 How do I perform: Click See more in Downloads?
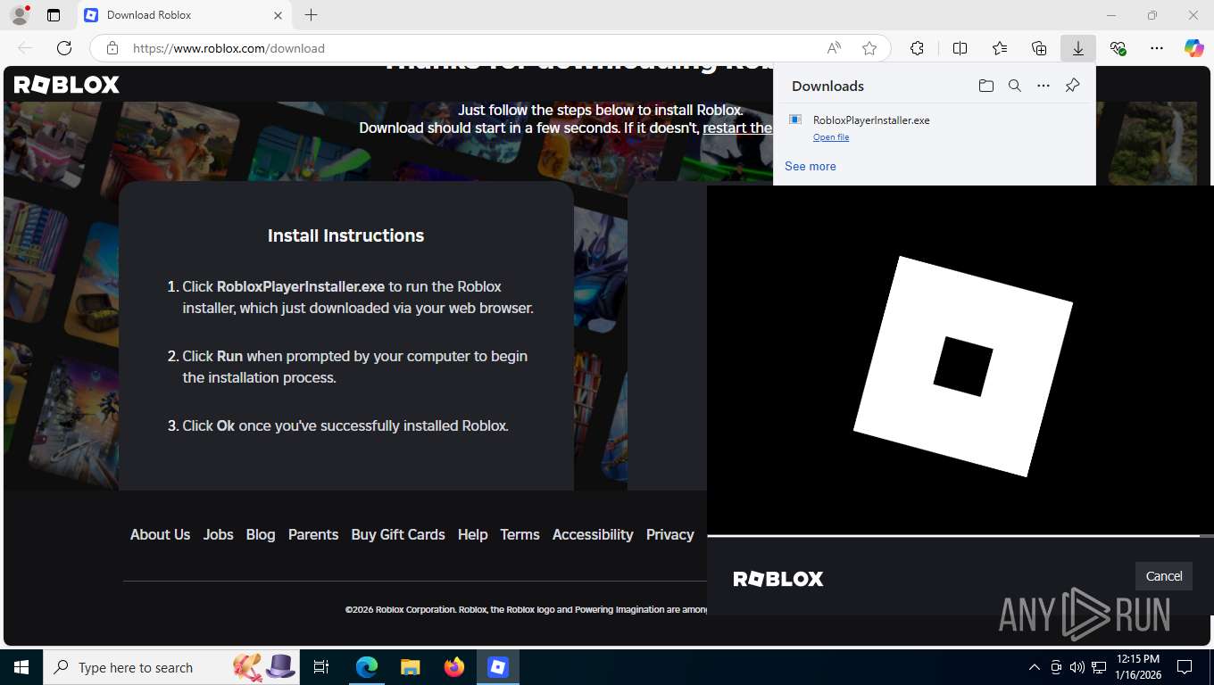[811, 166]
